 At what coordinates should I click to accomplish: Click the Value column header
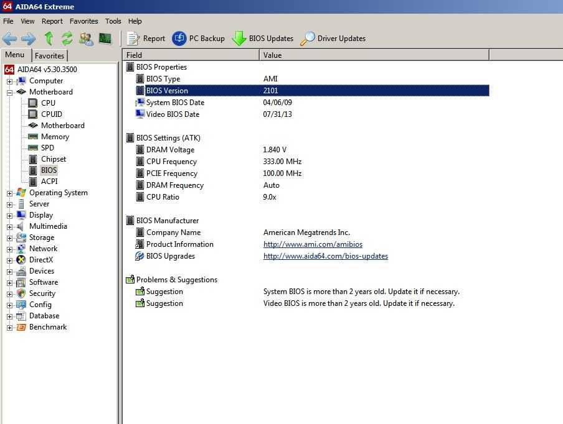click(x=374, y=55)
